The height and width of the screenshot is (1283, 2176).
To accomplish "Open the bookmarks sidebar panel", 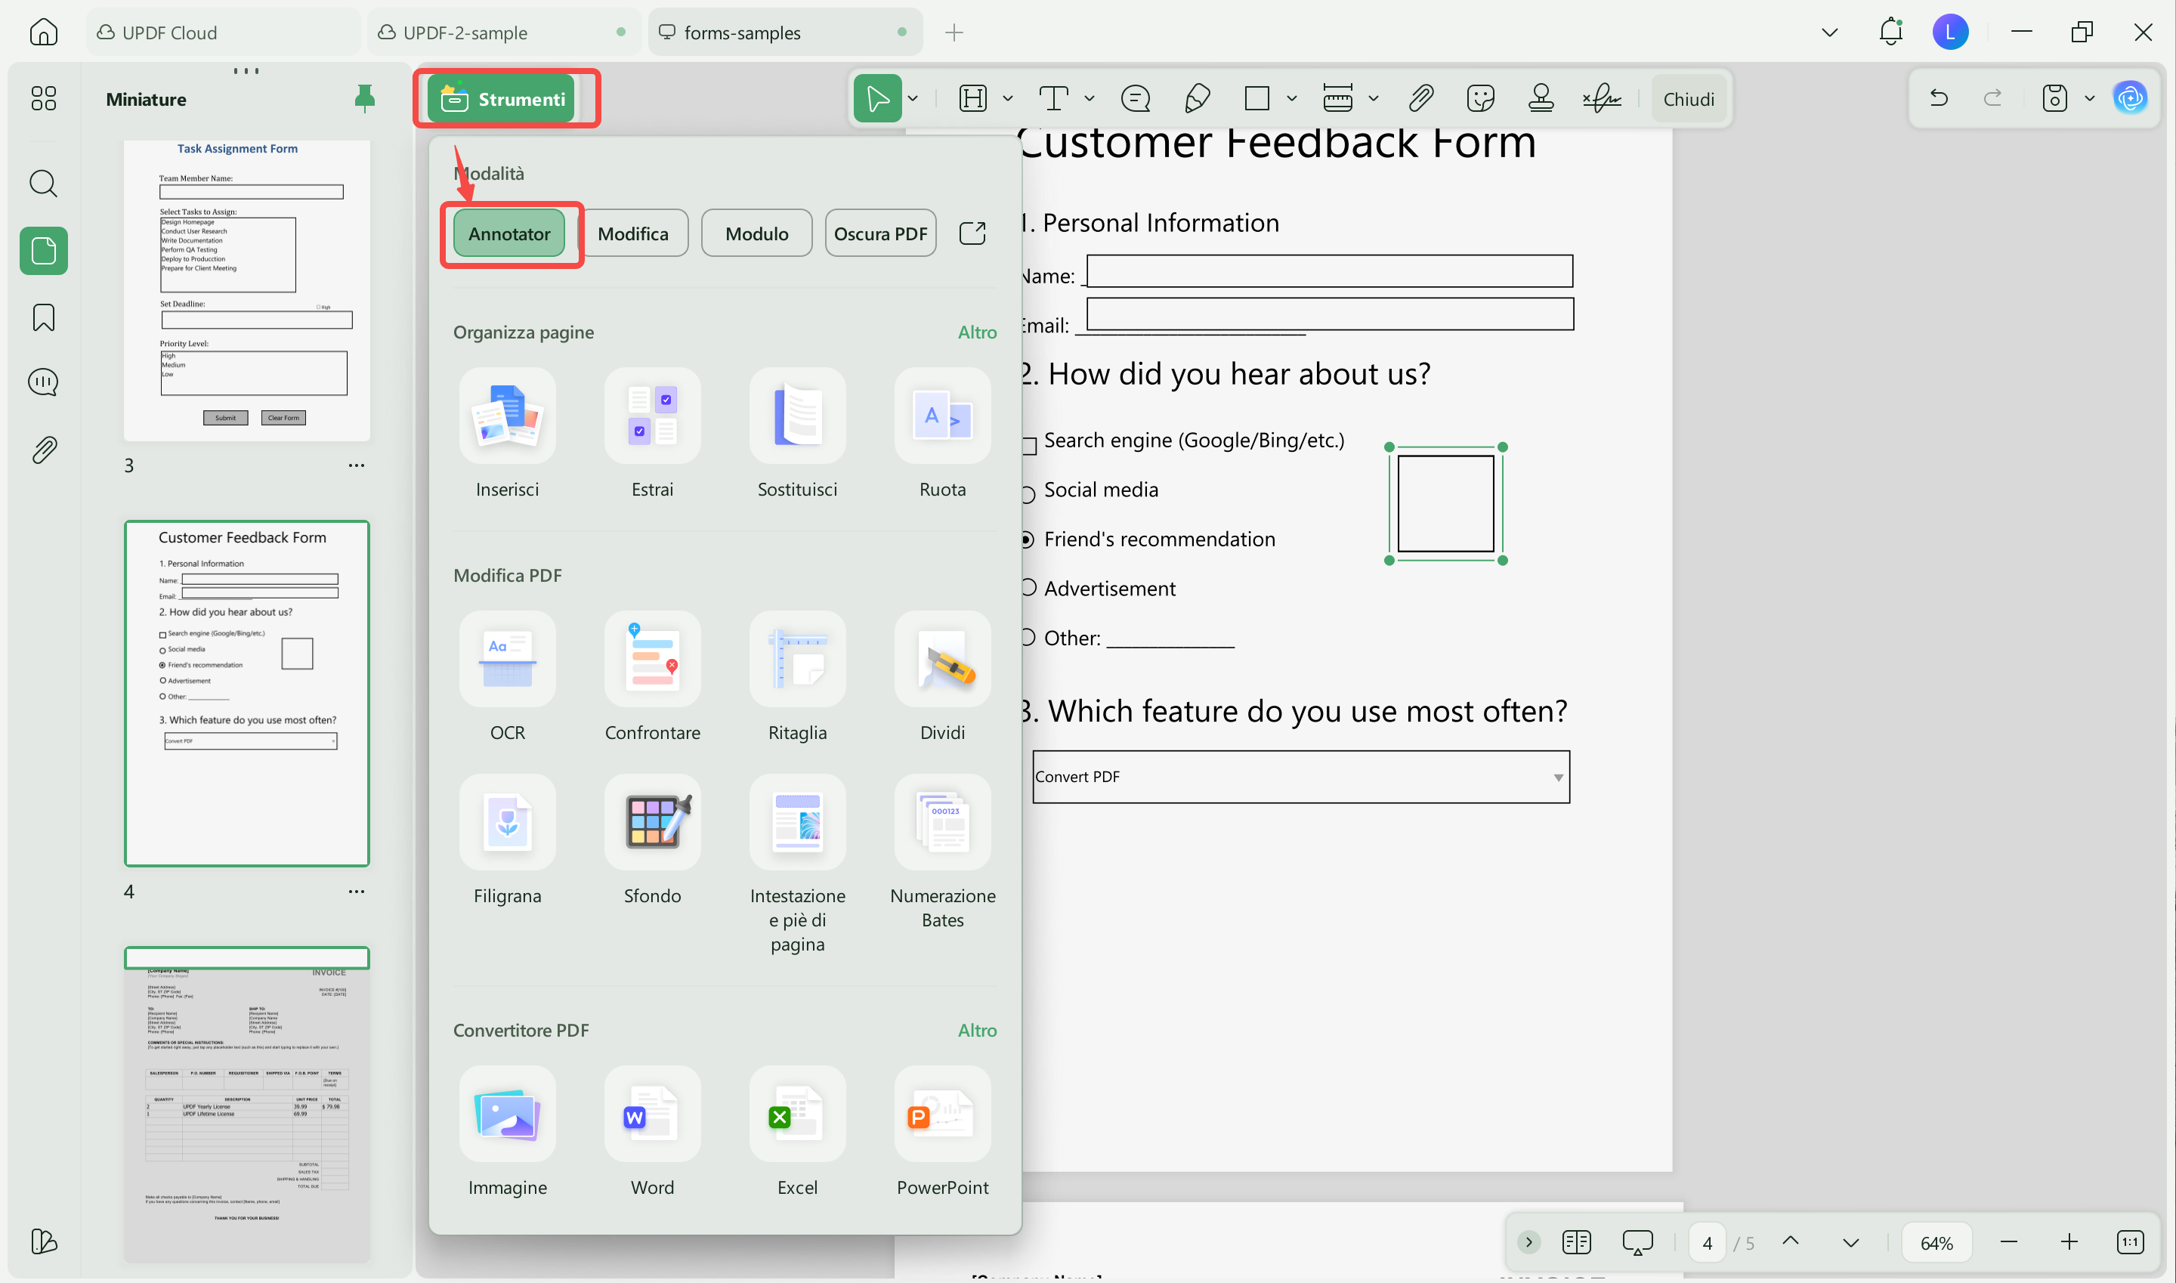I will point(43,317).
